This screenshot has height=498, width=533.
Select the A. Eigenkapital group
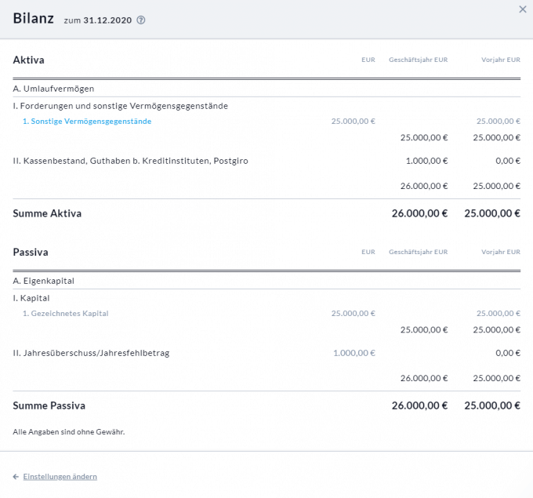click(x=44, y=281)
